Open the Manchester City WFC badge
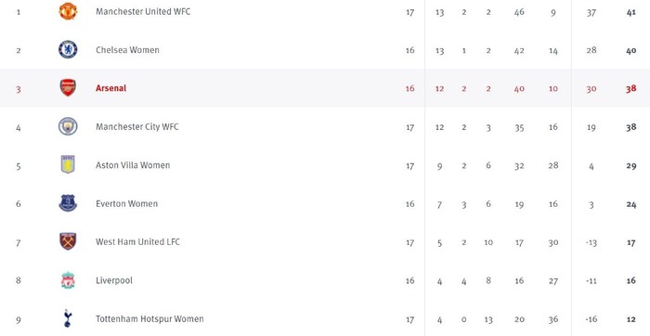Image resolution: width=650 pixels, height=336 pixels. coord(68,126)
